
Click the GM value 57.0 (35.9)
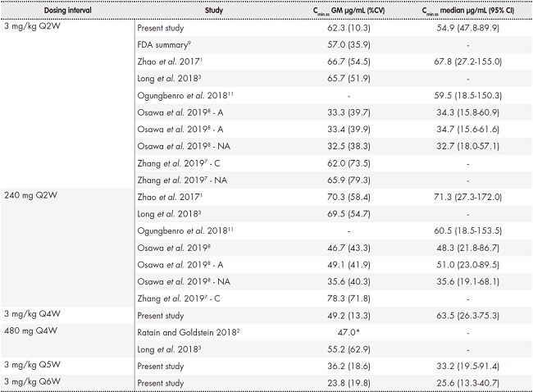339,44
